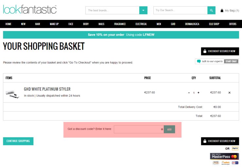Screen dimensions: 242x167
Task: Open the FRAGRANCE category
Action: 120,24
